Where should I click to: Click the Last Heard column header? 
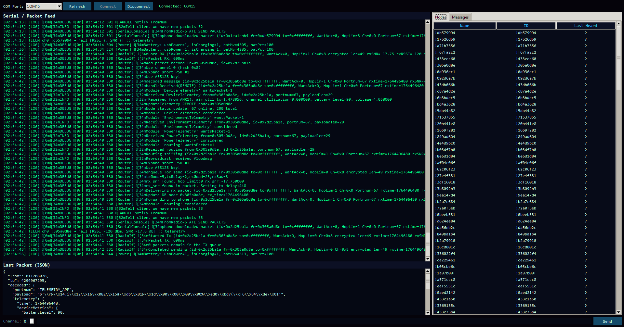click(585, 26)
